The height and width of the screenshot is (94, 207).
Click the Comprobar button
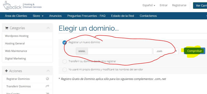(x=195, y=51)
